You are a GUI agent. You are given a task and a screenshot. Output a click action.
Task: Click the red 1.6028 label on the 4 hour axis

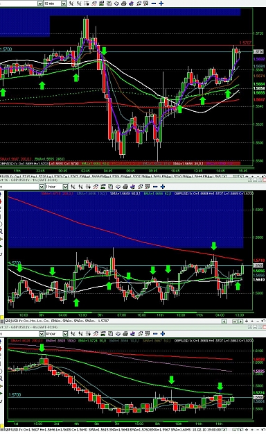point(259,360)
